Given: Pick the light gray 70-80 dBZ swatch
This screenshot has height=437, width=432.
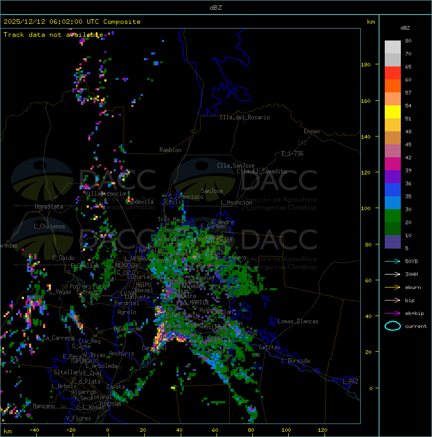Looking at the screenshot, I should [x=393, y=47].
